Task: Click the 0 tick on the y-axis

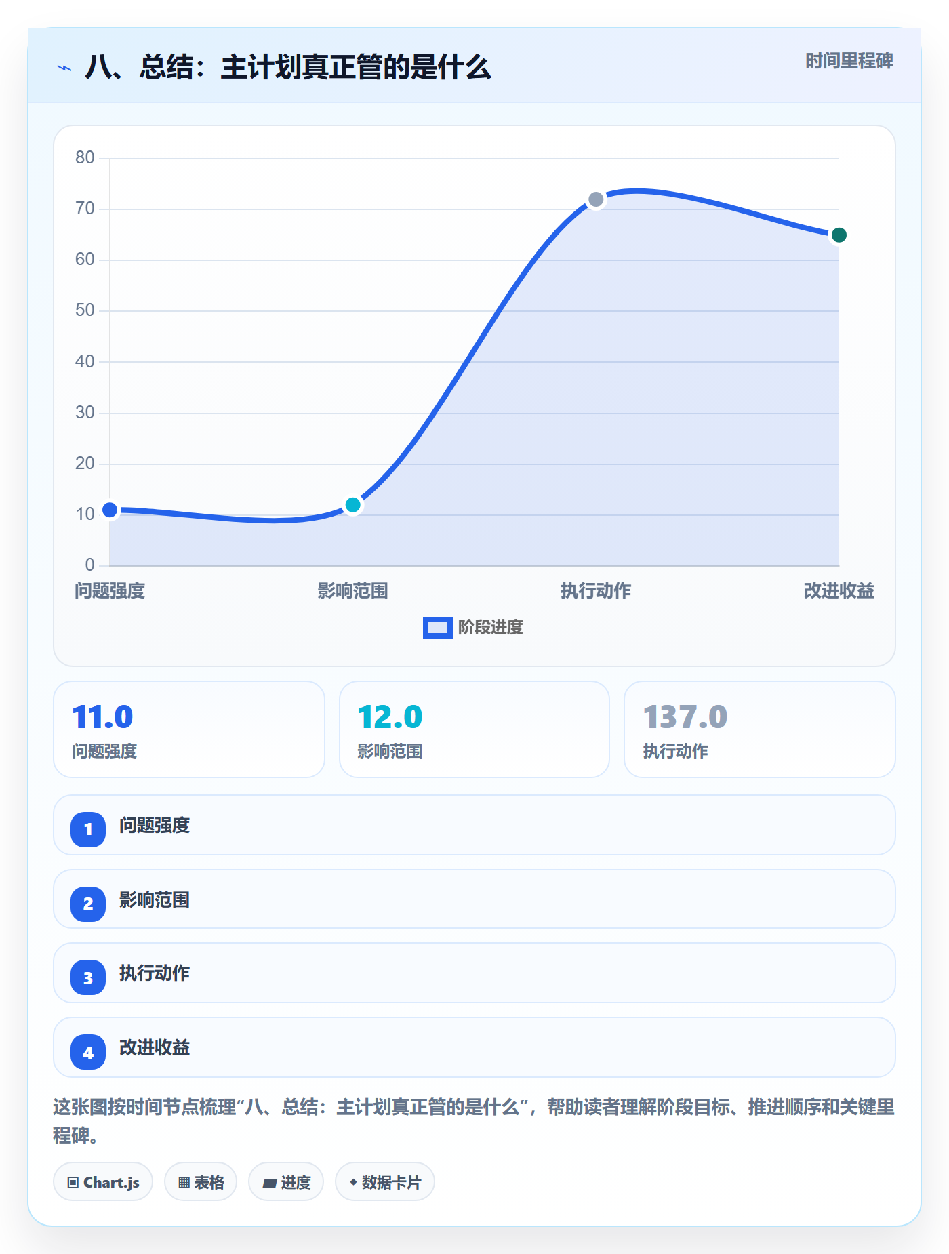Action: pos(89,565)
